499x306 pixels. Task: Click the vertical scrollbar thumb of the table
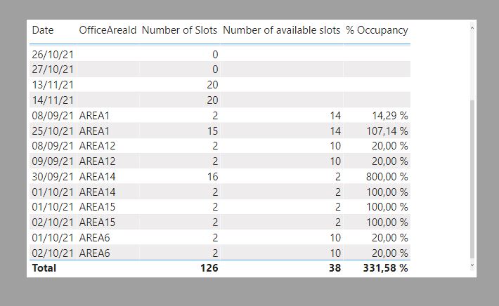point(472,179)
